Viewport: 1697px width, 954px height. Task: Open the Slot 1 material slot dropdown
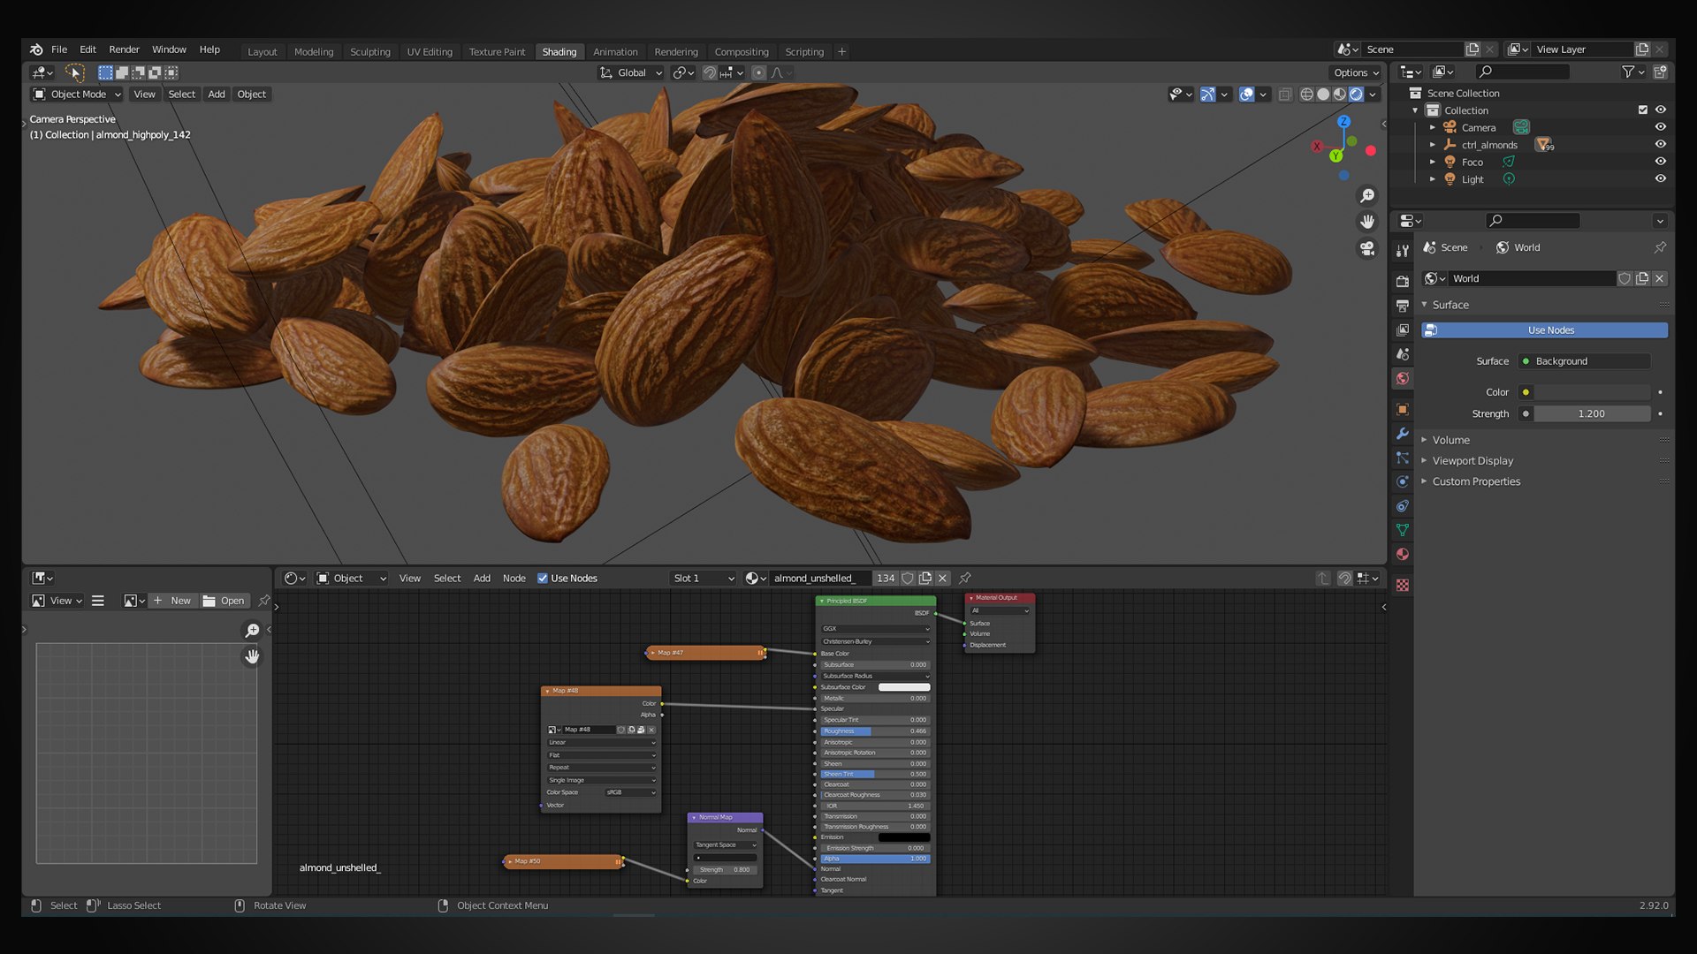[x=704, y=579]
